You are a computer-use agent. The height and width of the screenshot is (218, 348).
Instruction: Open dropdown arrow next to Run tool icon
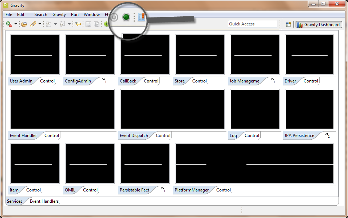coord(16,24)
